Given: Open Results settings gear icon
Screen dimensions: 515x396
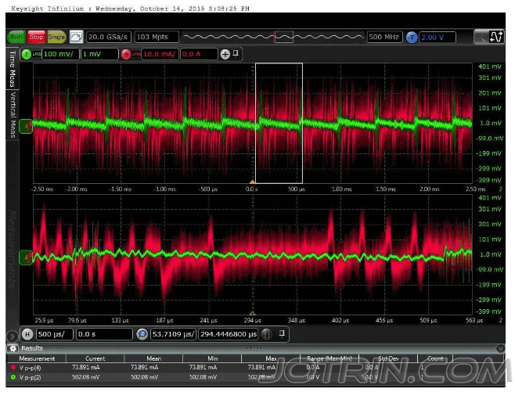Looking at the screenshot, I should 13,348.
